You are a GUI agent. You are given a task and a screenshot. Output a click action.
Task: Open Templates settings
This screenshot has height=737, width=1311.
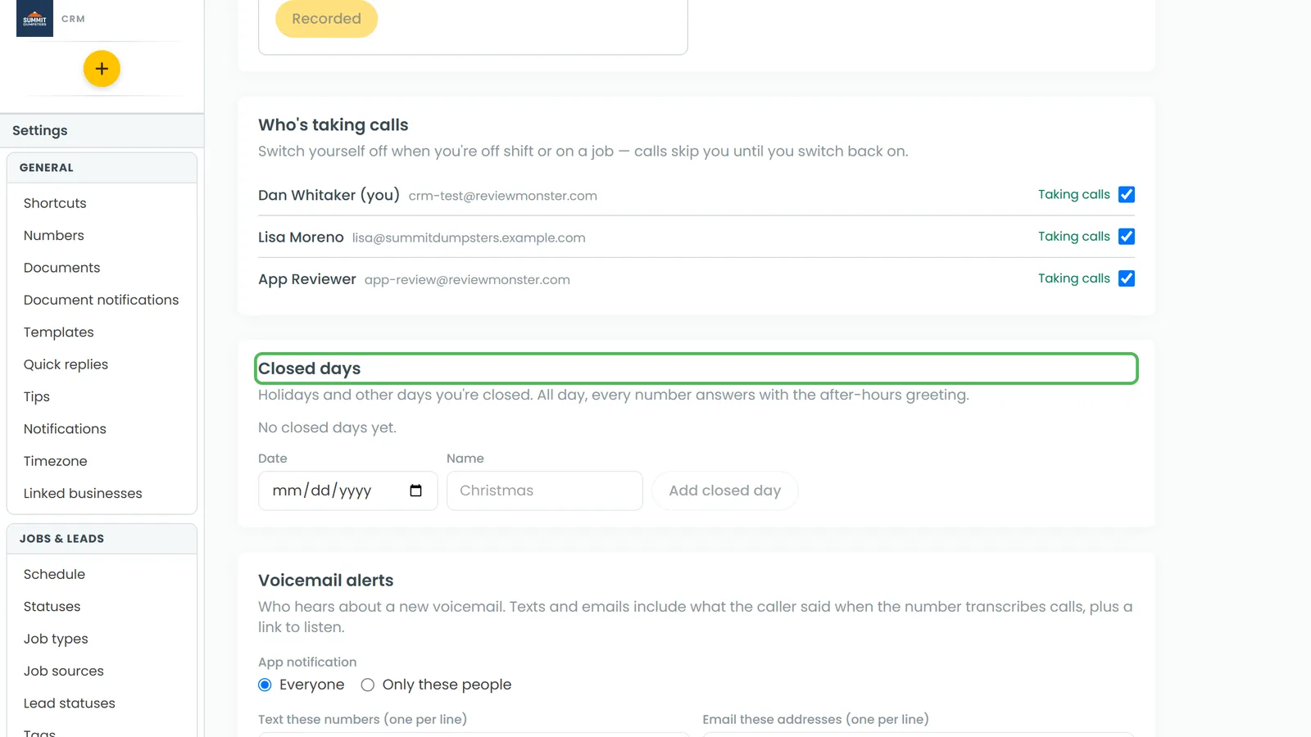pyautogui.click(x=59, y=332)
